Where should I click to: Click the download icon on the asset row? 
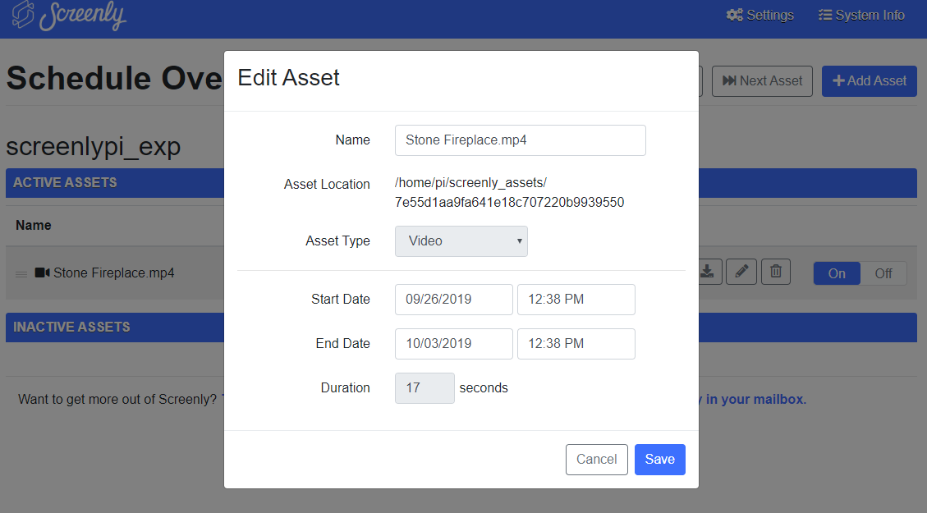(x=707, y=271)
